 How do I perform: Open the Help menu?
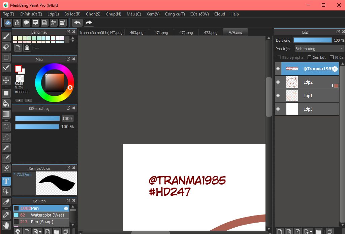coord(234,14)
